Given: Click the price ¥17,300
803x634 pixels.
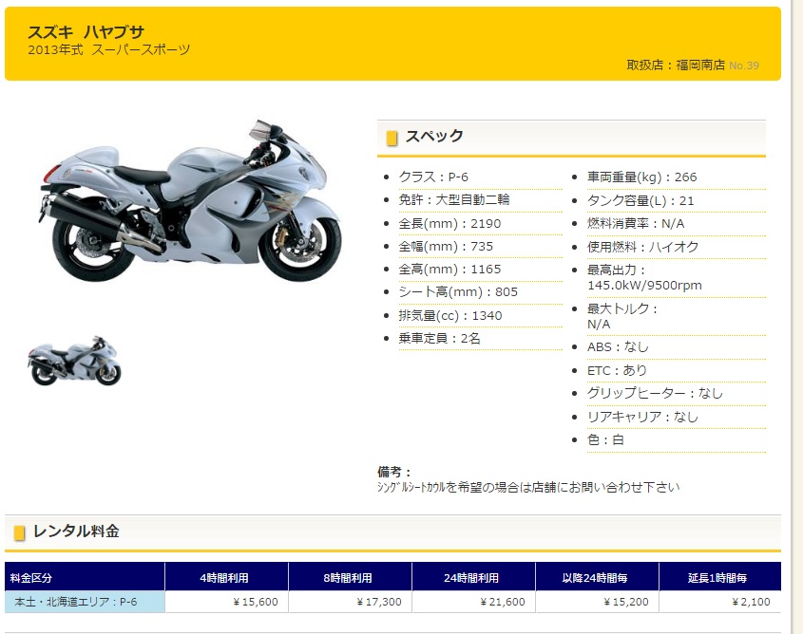Looking at the screenshot, I should pos(379,602).
